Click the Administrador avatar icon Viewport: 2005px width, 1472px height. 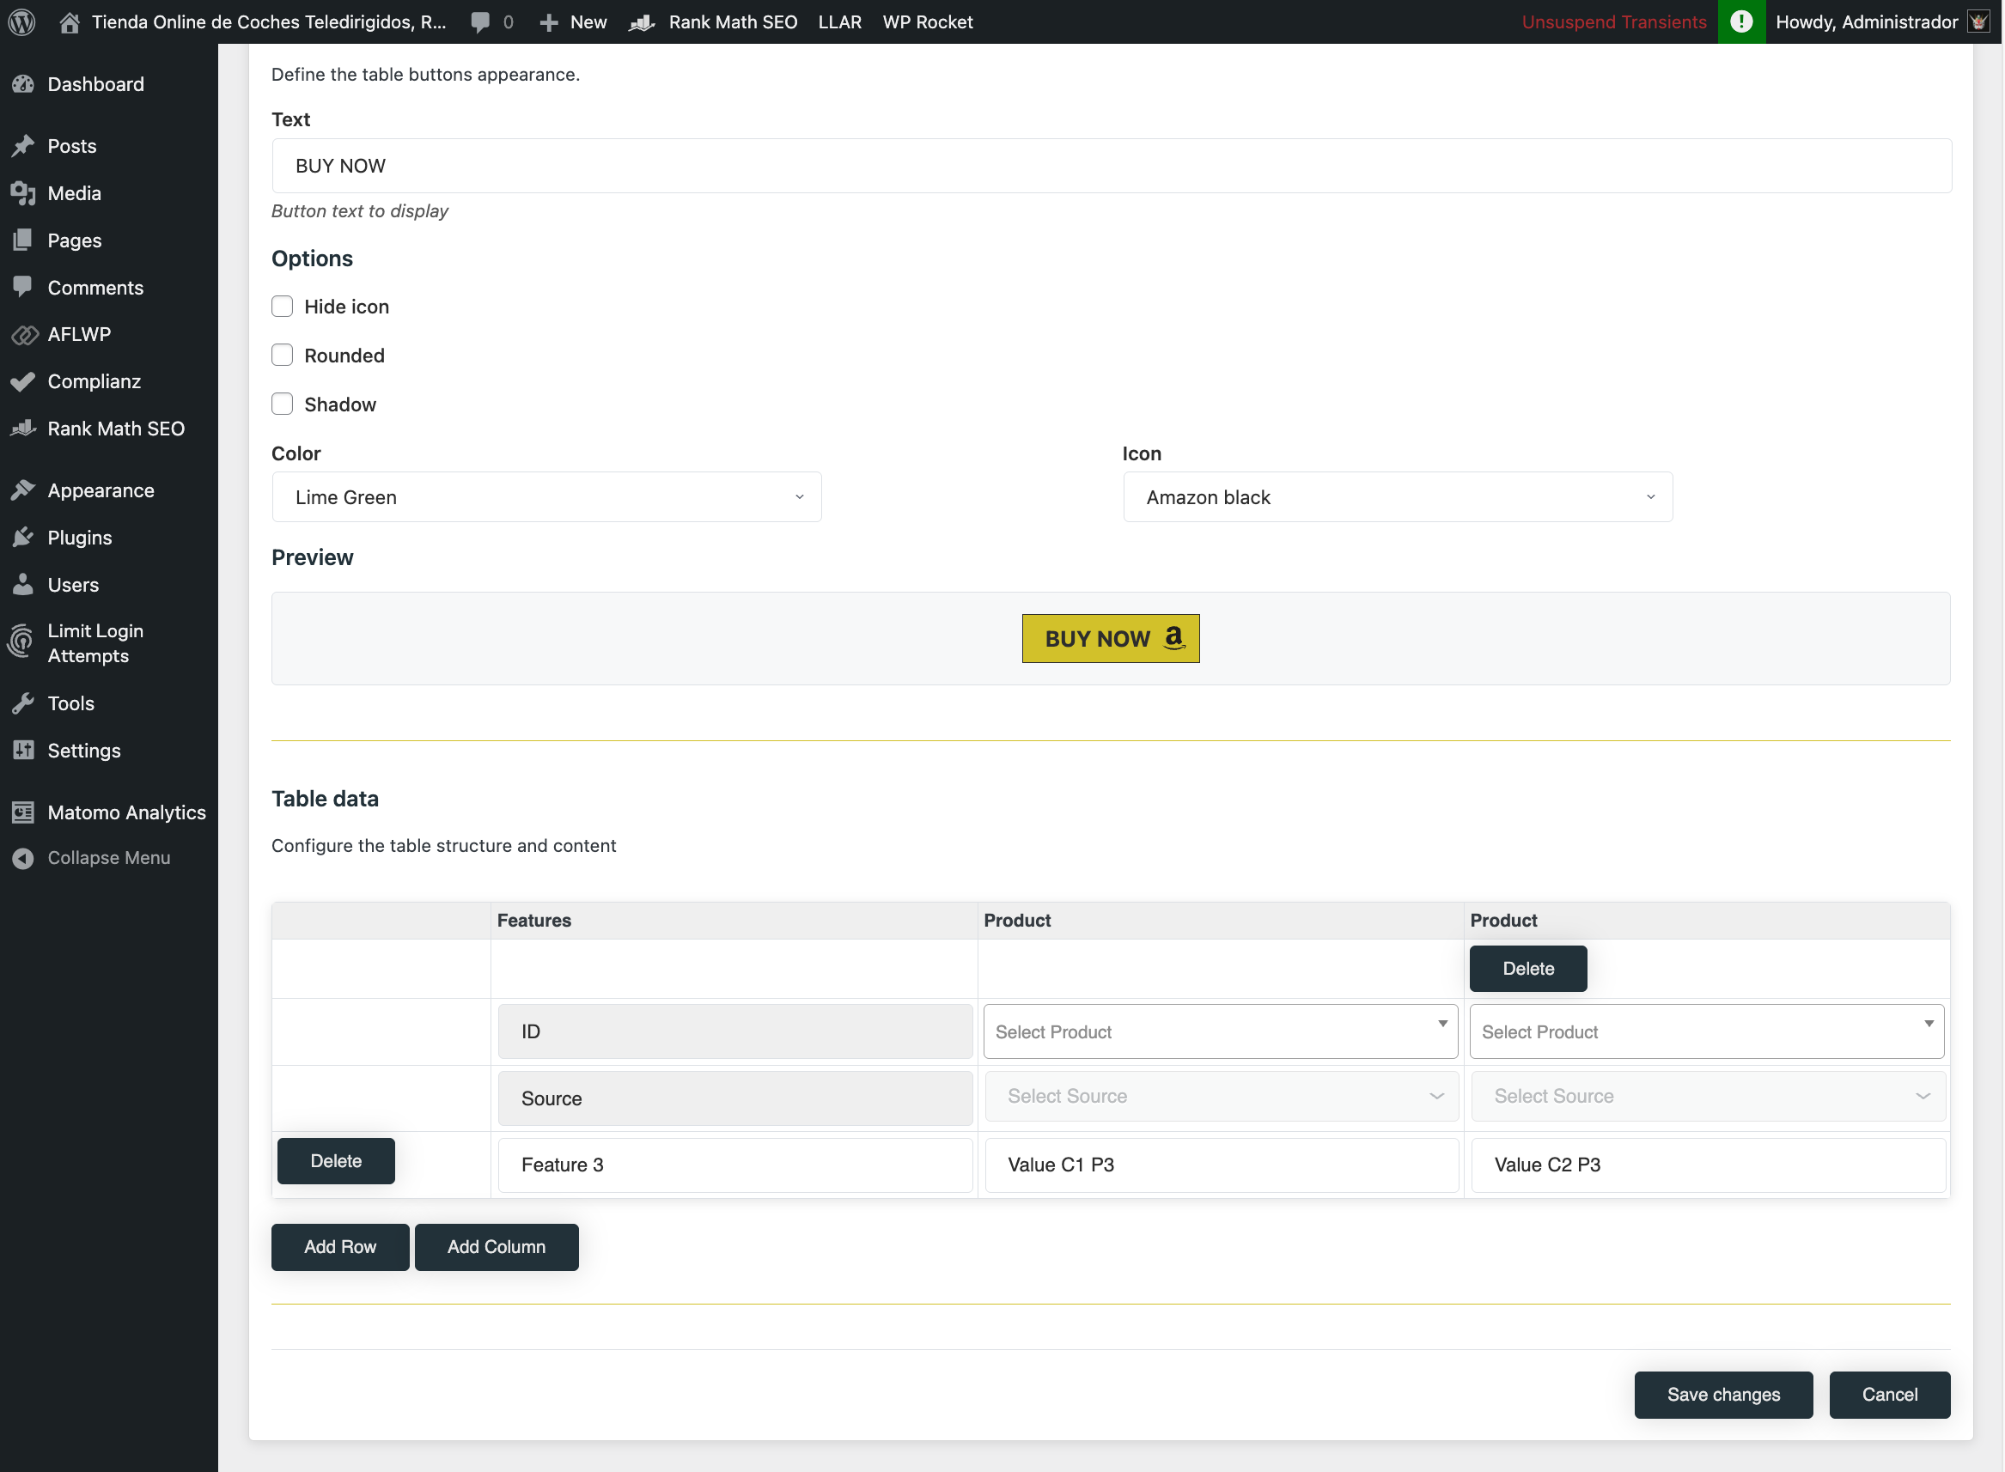[x=1978, y=21]
